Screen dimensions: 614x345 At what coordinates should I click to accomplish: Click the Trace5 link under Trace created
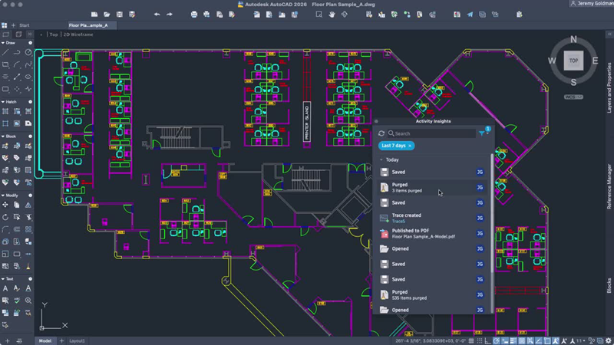[398, 222]
